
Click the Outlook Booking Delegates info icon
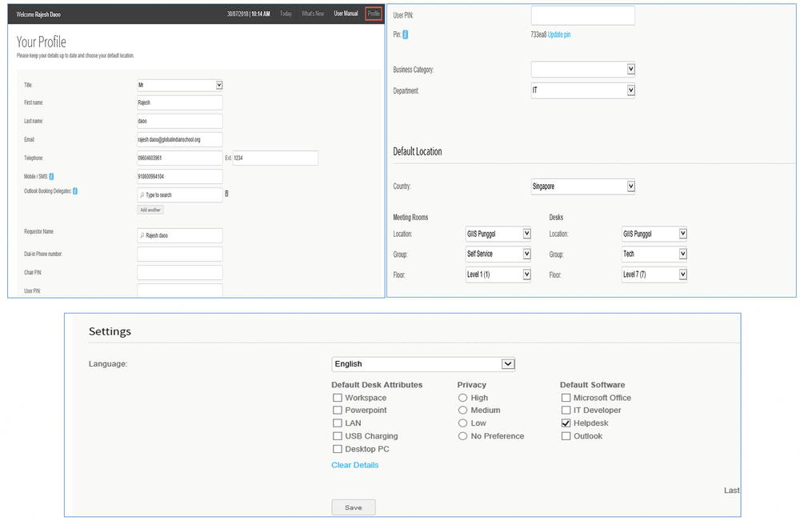tap(75, 191)
